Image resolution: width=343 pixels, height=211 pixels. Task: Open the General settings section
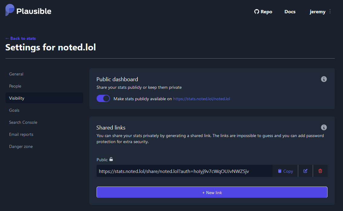click(x=16, y=74)
